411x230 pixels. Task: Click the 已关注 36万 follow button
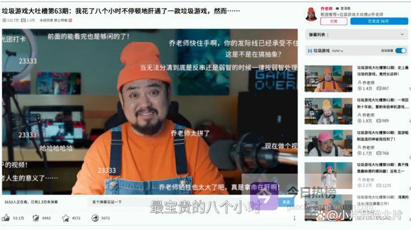(378, 21)
